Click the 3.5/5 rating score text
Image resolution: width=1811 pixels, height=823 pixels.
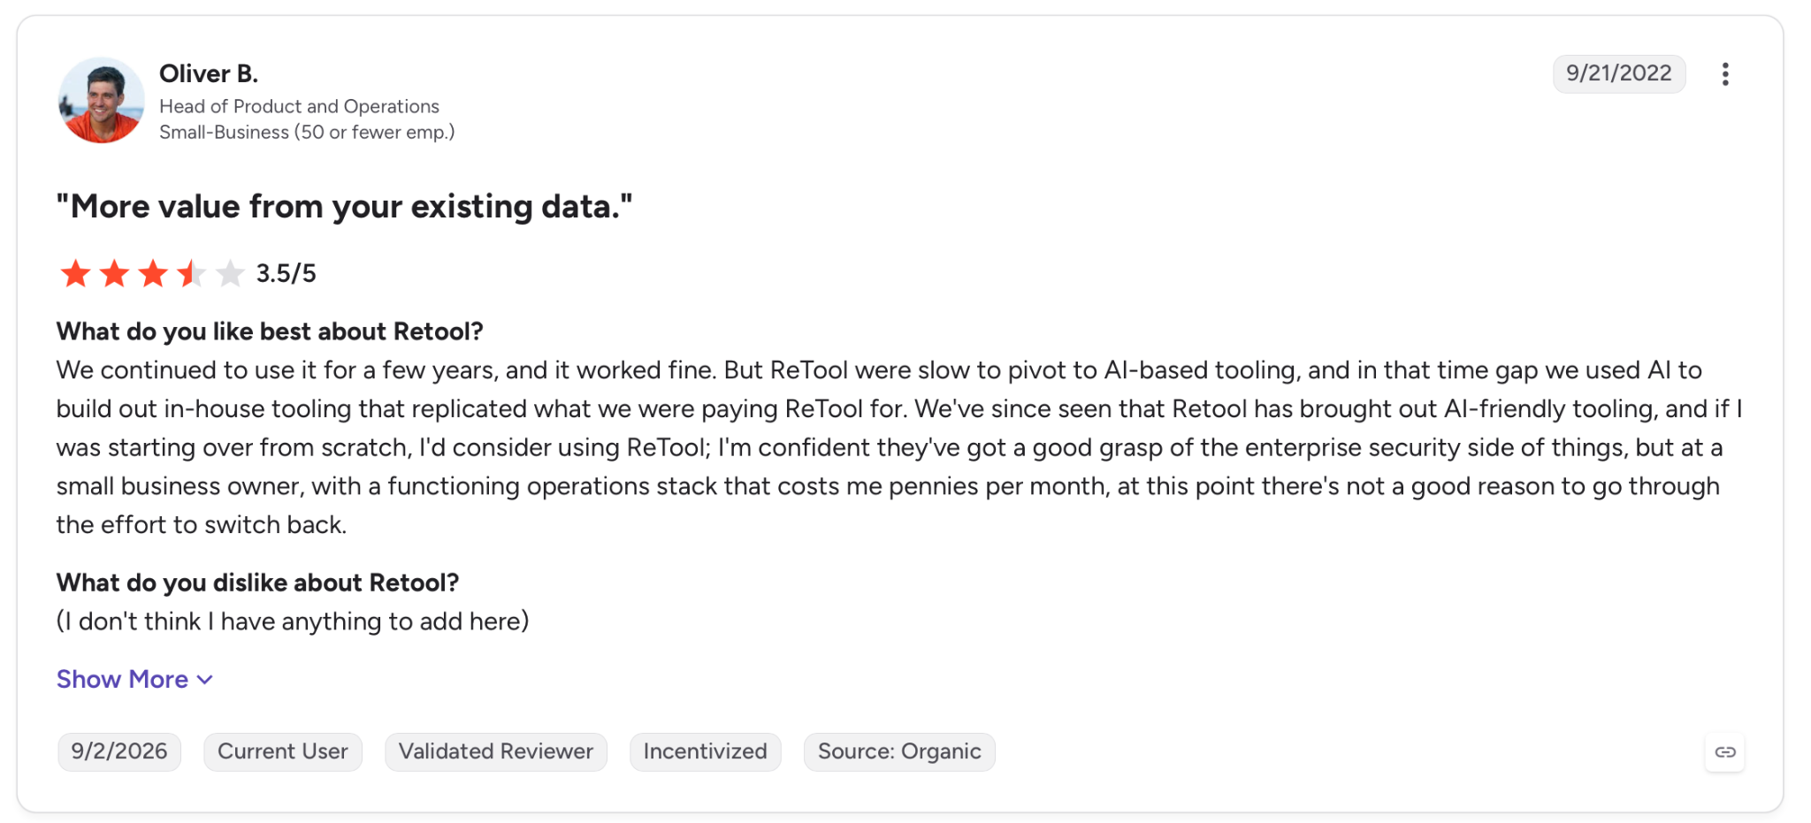(286, 274)
